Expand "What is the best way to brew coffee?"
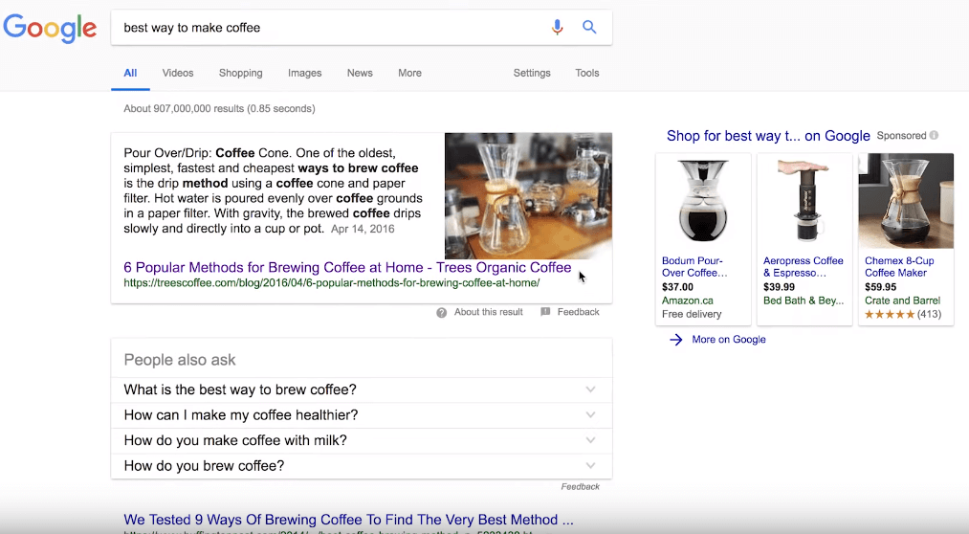Image resolution: width=969 pixels, height=534 pixels. point(362,390)
